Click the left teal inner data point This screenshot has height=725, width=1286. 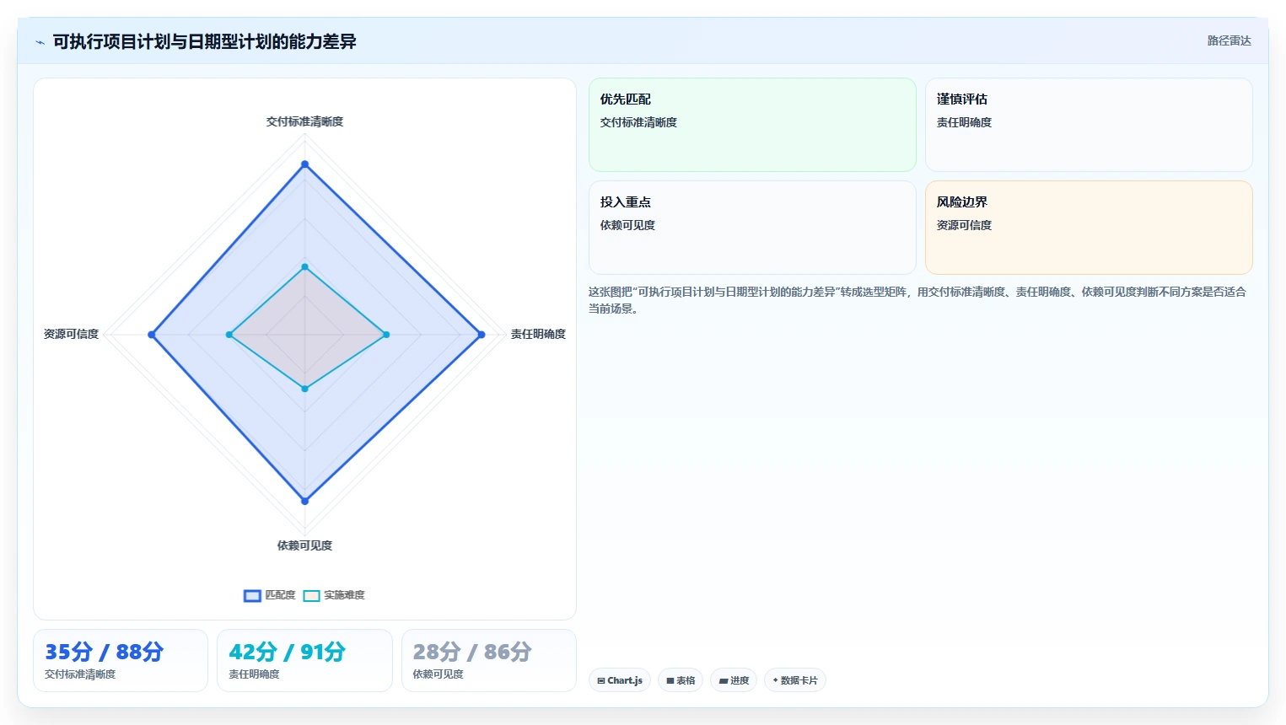[229, 335]
